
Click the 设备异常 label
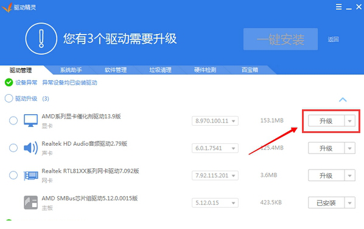26,83
